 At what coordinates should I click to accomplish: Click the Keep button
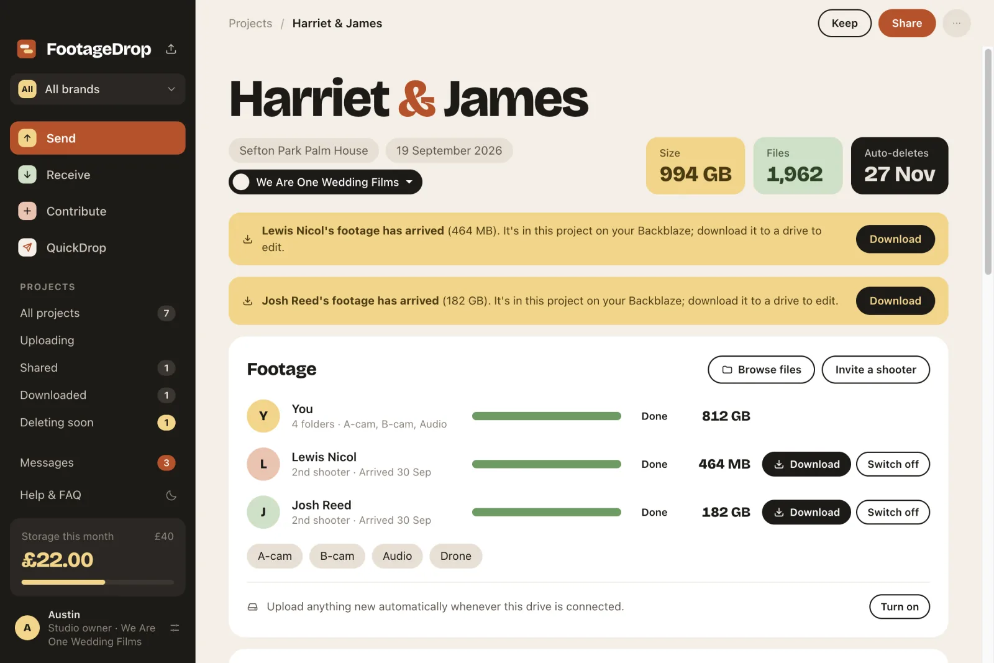(845, 23)
